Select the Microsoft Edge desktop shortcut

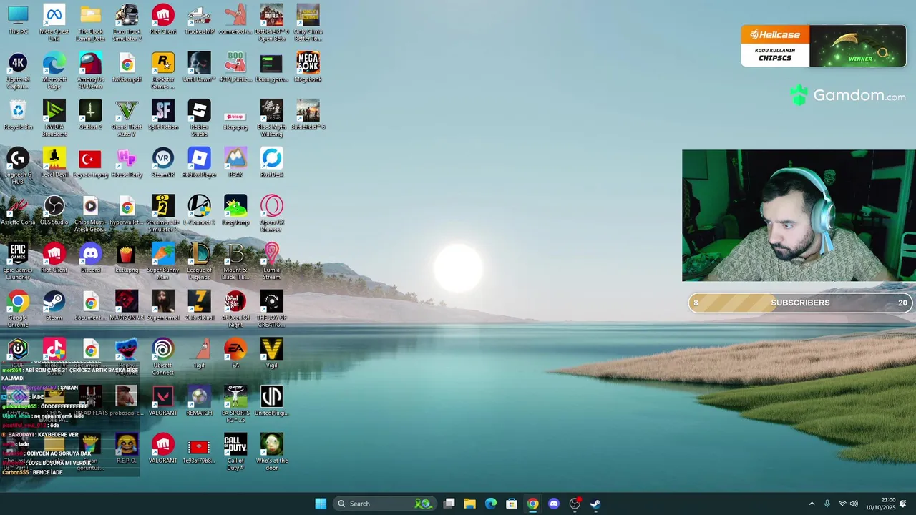(x=54, y=70)
